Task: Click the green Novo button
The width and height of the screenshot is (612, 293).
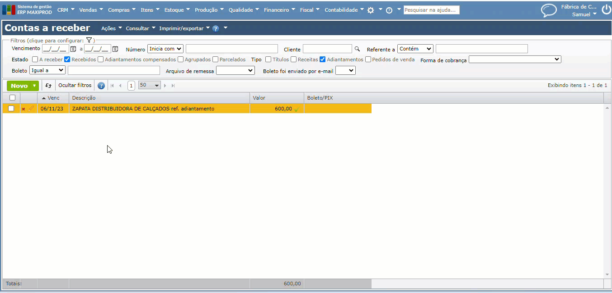Action: pos(19,86)
